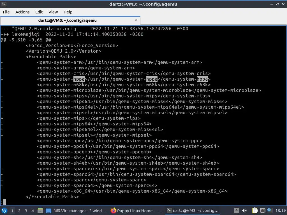The height and width of the screenshot is (215, 287).
Task: Click the /usr/bin/qemu-system-ppc64 line
Action: (x=128, y=146)
